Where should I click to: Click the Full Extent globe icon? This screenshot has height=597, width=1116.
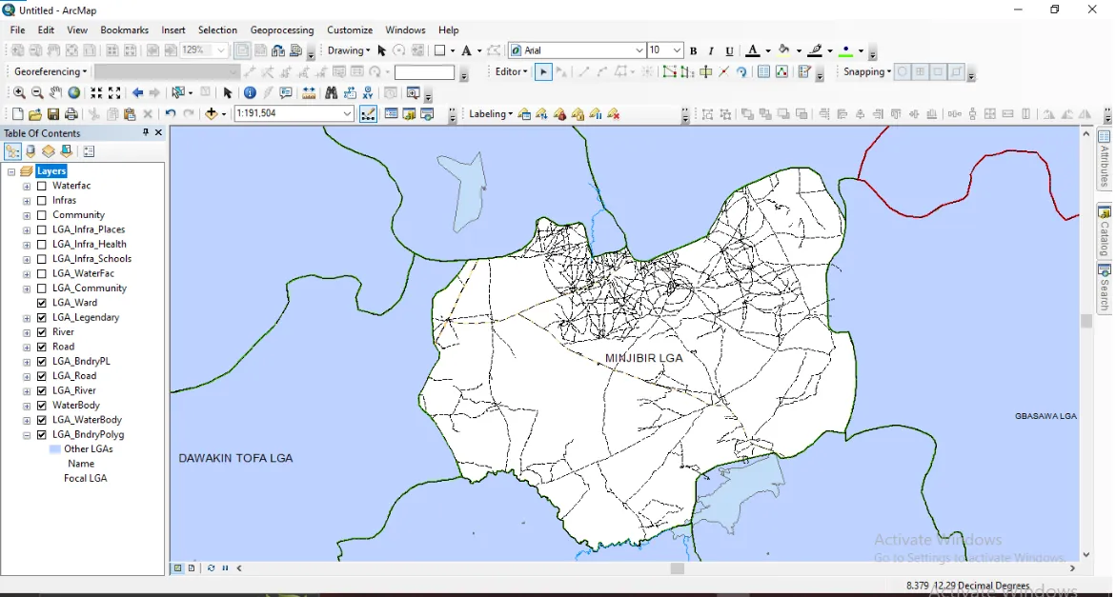(73, 91)
